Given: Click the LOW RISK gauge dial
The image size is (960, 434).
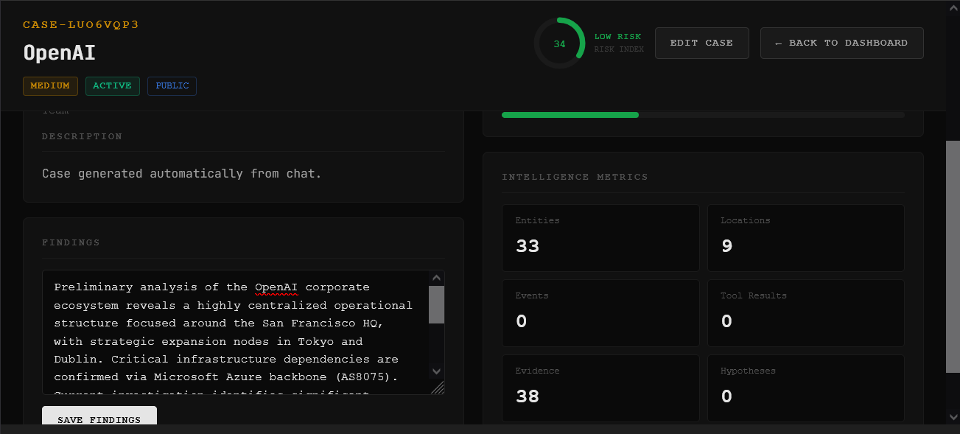Looking at the screenshot, I should (559, 43).
